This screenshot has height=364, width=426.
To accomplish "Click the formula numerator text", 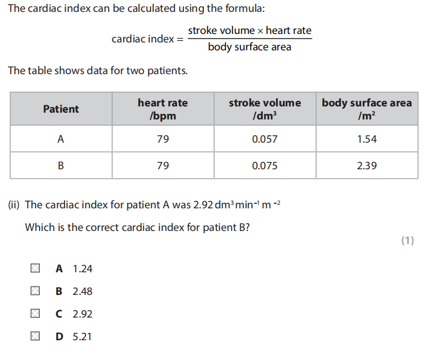I will tap(249, 31).
